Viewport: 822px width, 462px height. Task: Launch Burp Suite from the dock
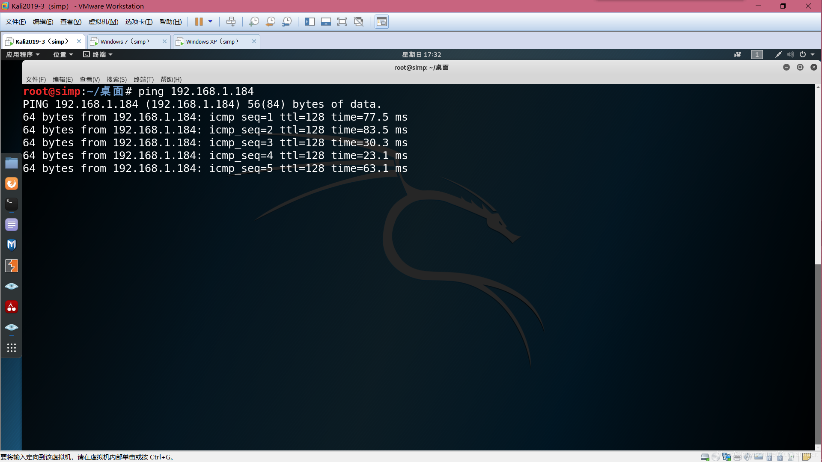[12, 266]
